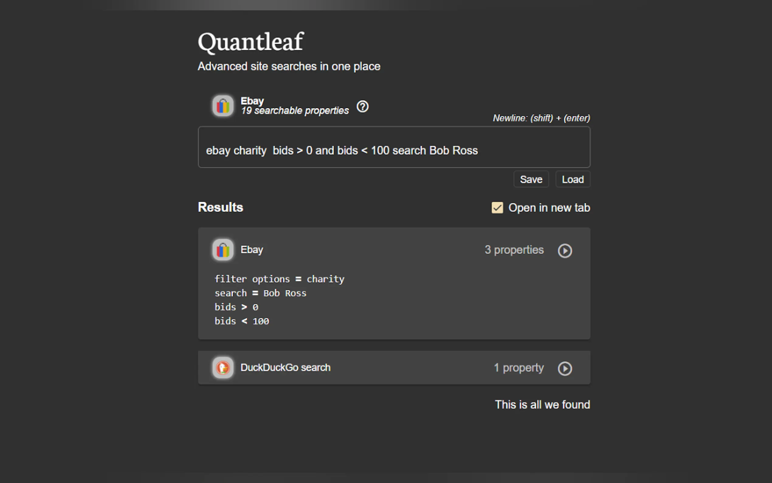Screen dimensions: 772x483
Task: Collapse the Ebay result card via its title
Action: click(251, 250)
